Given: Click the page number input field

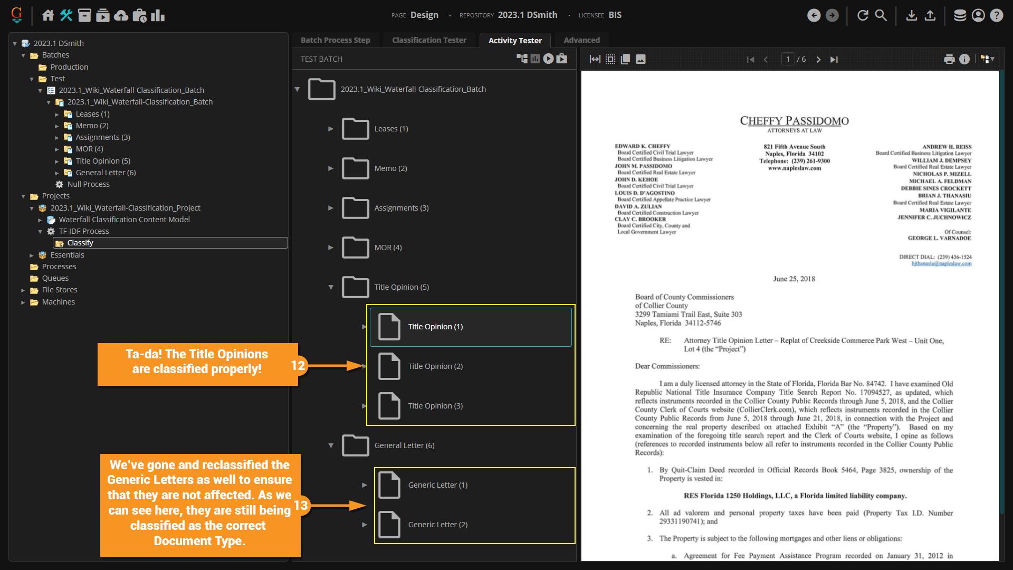Looking at the screenshot, I should pos(788,59).
